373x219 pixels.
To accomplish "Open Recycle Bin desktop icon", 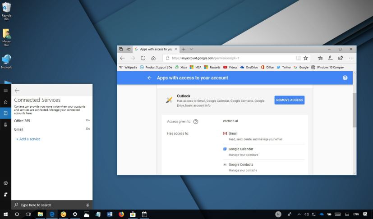I will [x=6, y=11].
